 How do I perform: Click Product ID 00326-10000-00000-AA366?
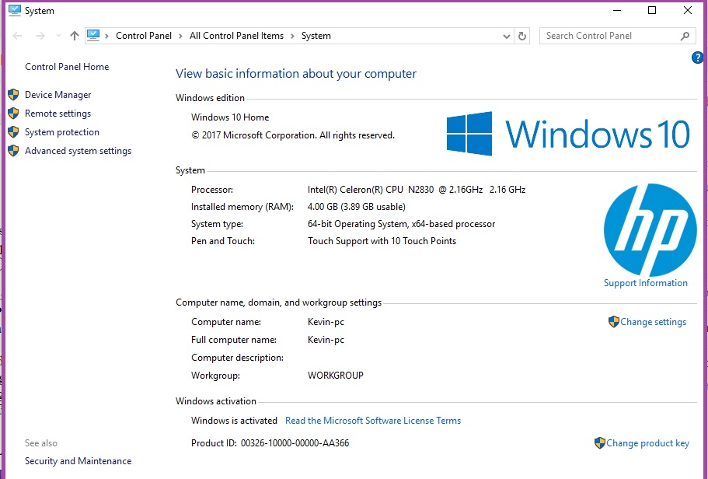tap(270, 443)
